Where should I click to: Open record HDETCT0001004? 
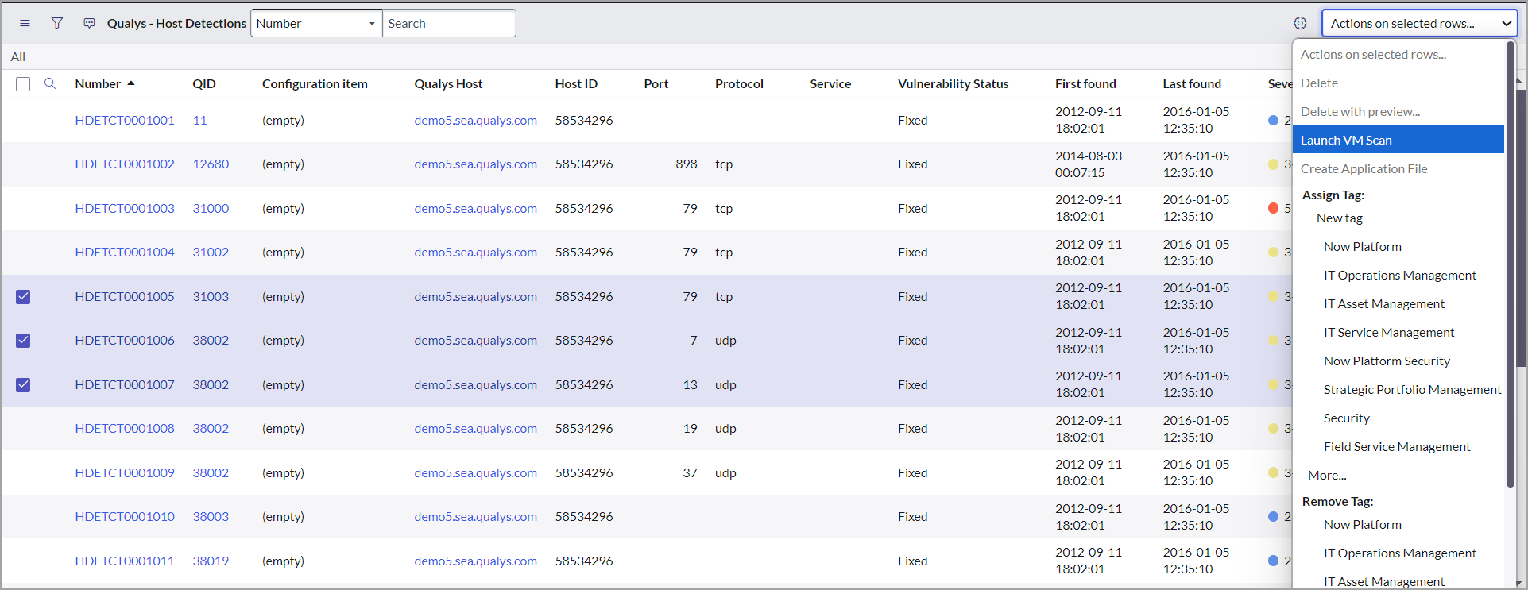click(x=125, y=253)
